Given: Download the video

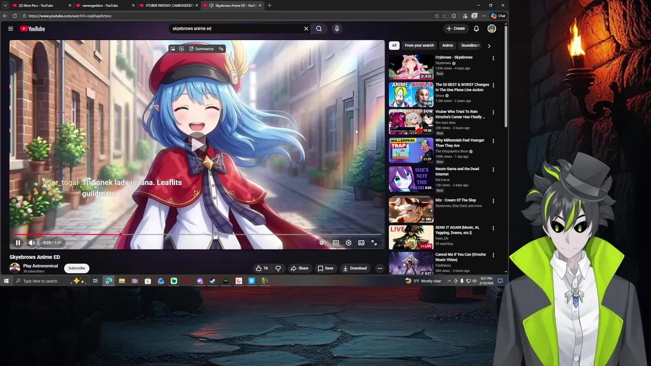Looking at the screenshot, I should pos(354,268).
